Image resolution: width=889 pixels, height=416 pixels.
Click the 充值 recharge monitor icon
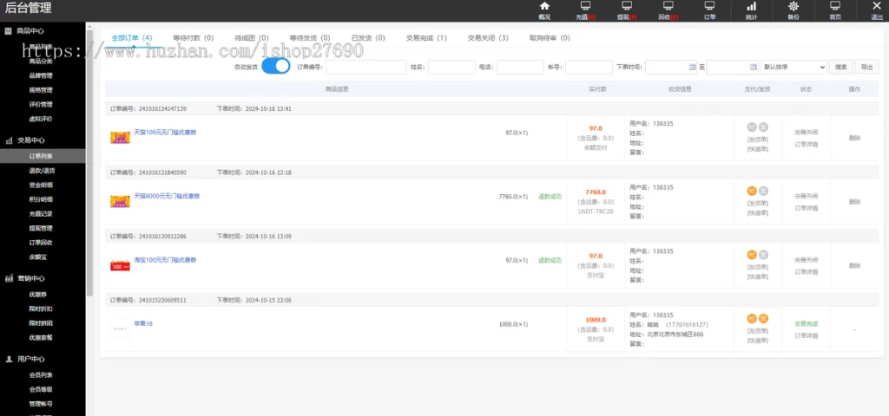pos(585,7)
